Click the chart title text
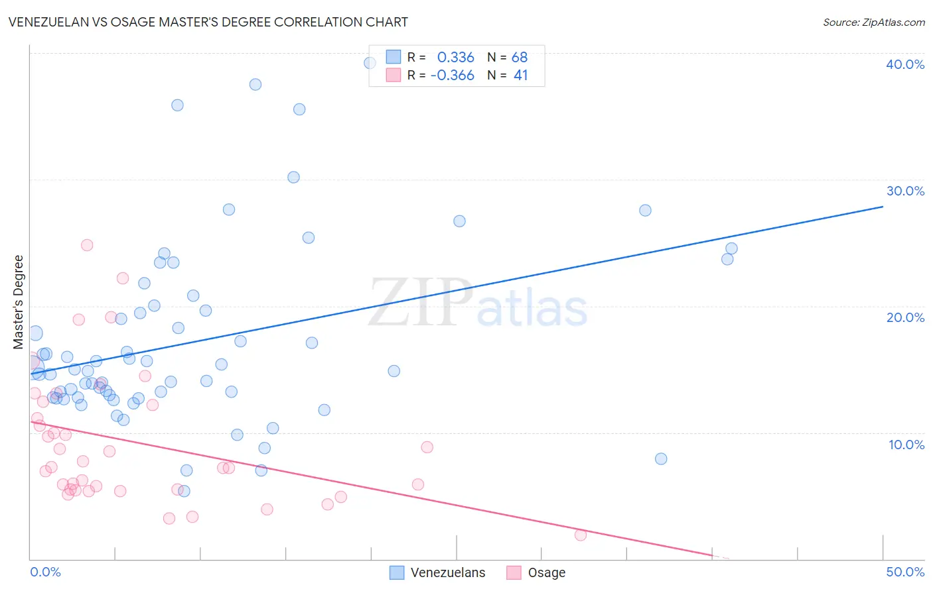Screen dimensions: 933x591 (x=208, y=22)
